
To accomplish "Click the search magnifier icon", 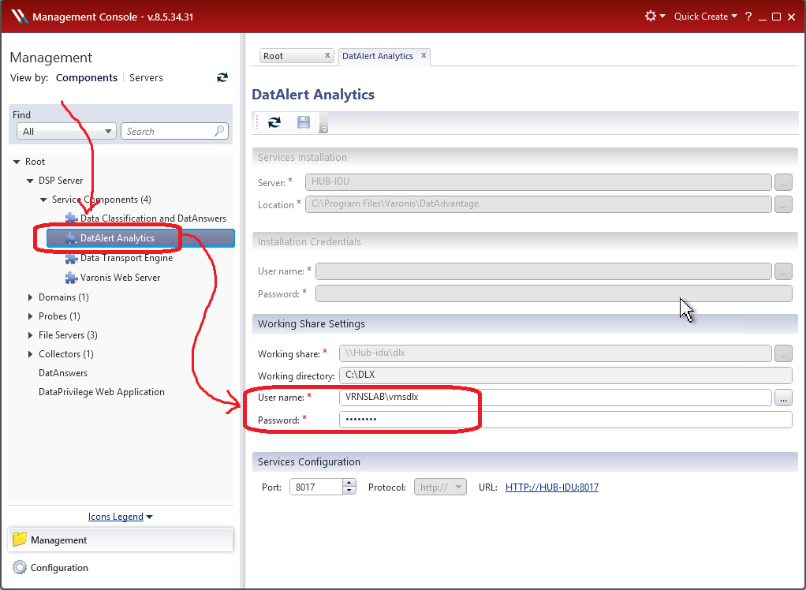I will pyautogui.click(x=219, y=131).
